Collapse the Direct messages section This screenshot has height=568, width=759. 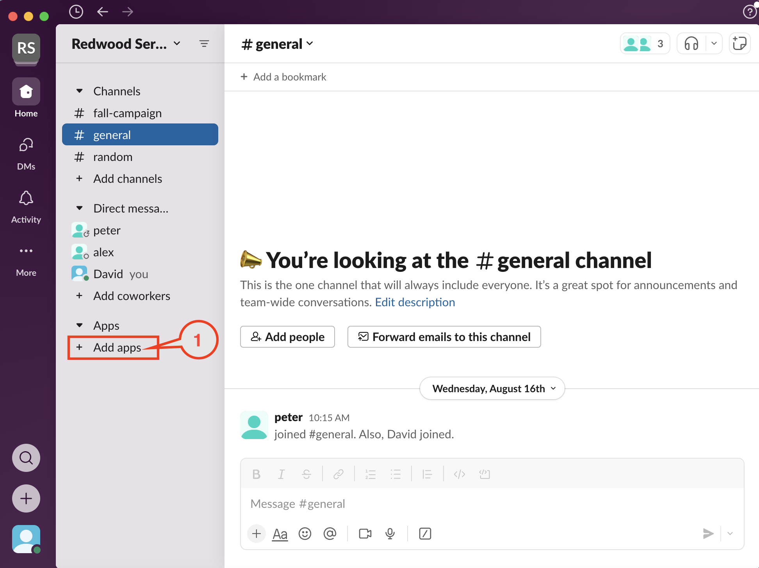(x=79, y=208)
